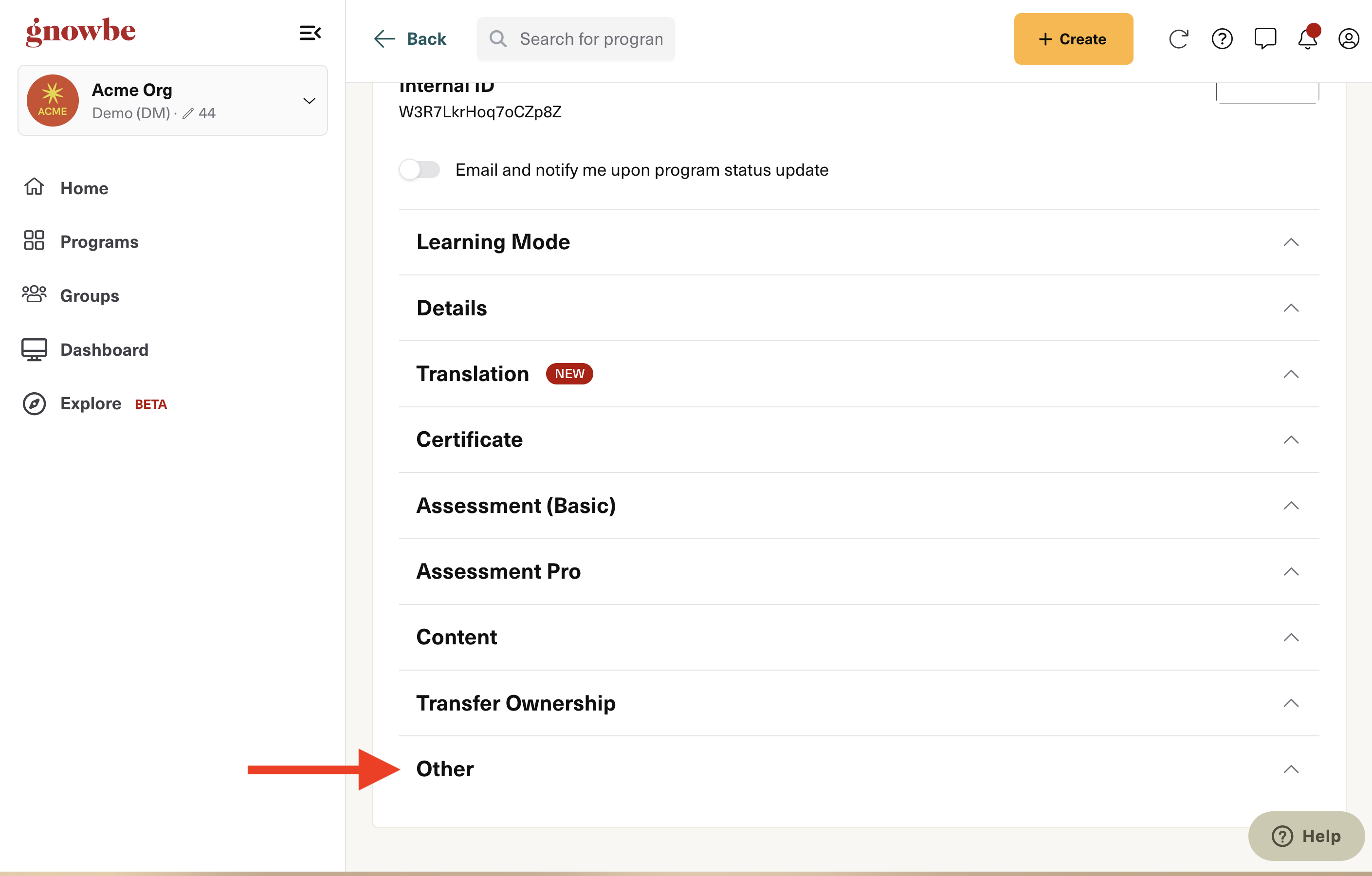Viewport: 1372px width, 876px height.
Task: Click the BETA label beside Explore
Action: pos(150,404)
